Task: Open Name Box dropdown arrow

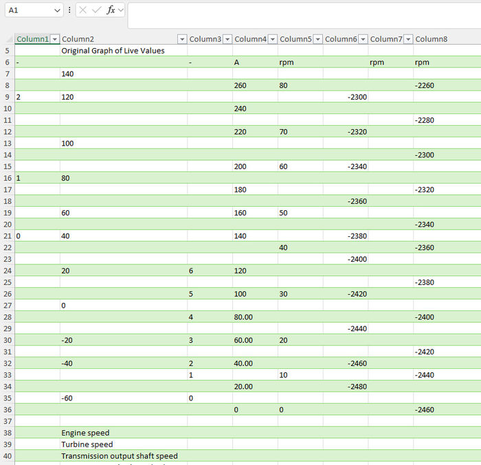Action: (x=57, y=10)
